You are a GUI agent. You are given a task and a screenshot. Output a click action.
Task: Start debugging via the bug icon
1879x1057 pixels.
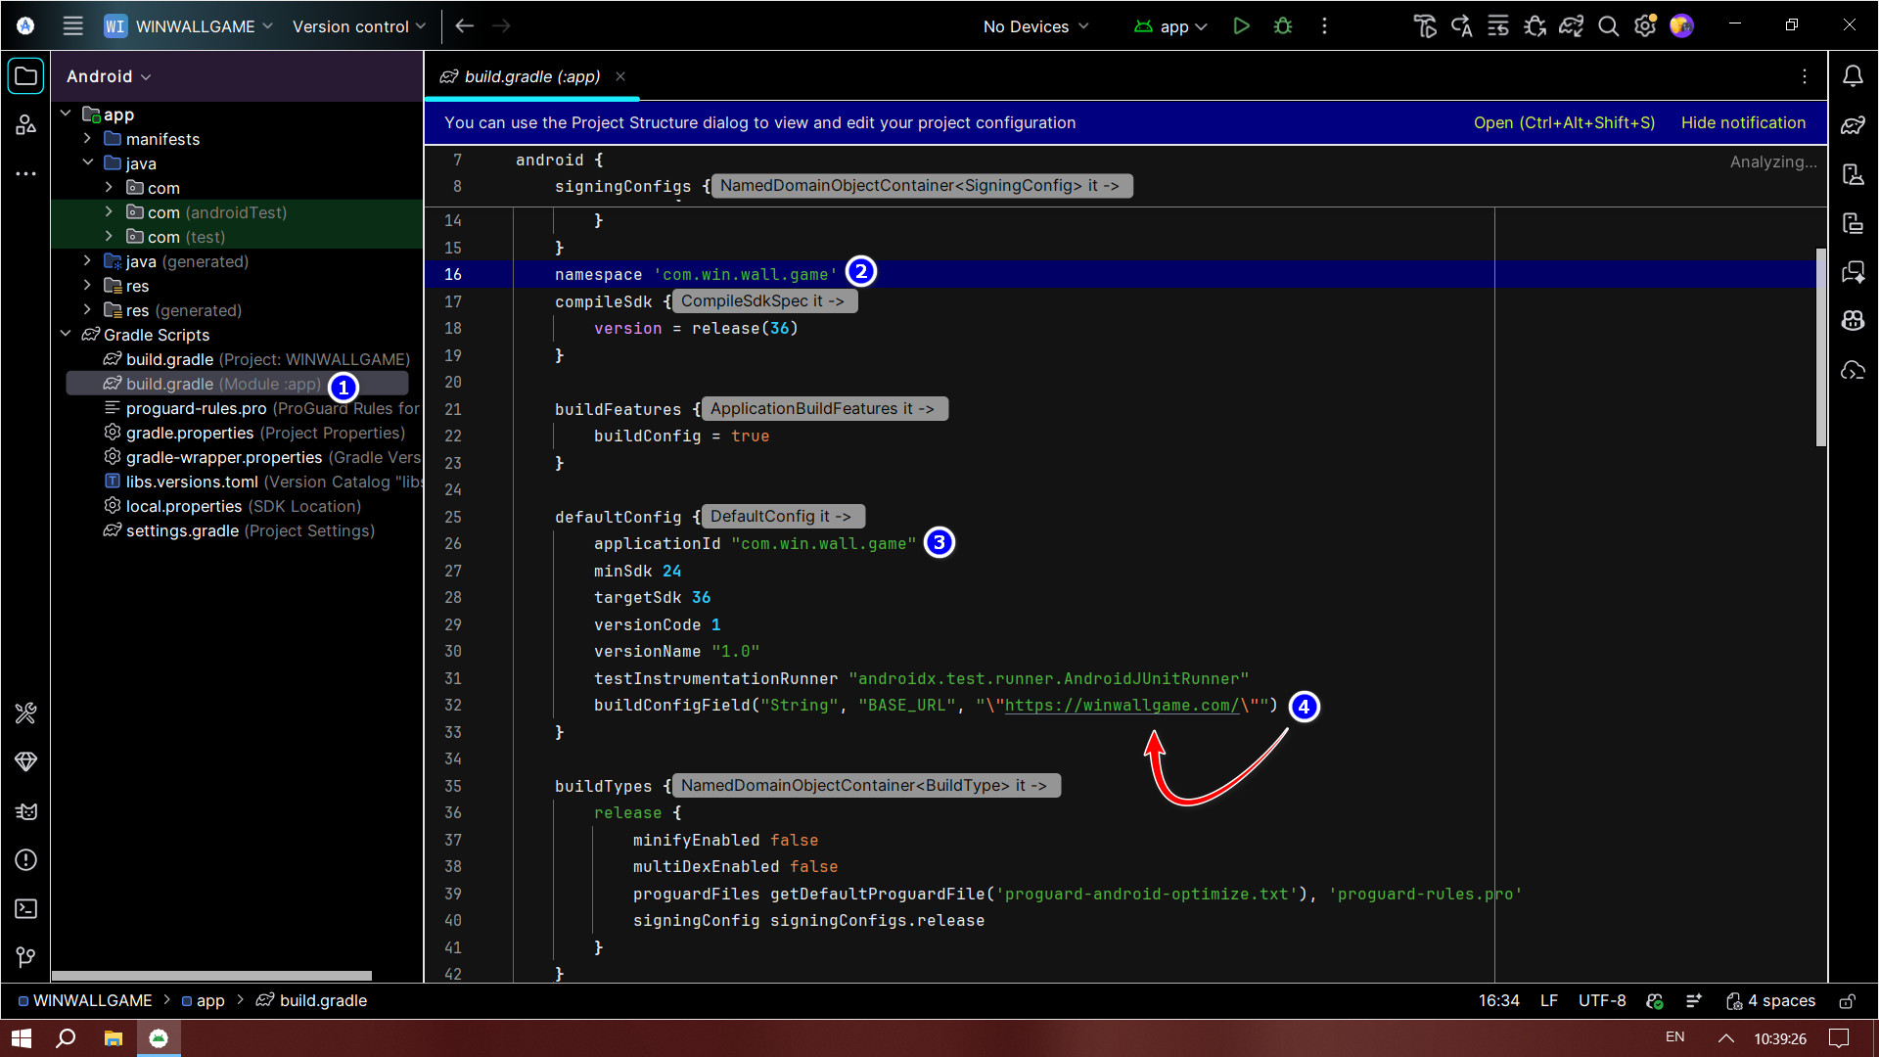[x=1282, y=26]
